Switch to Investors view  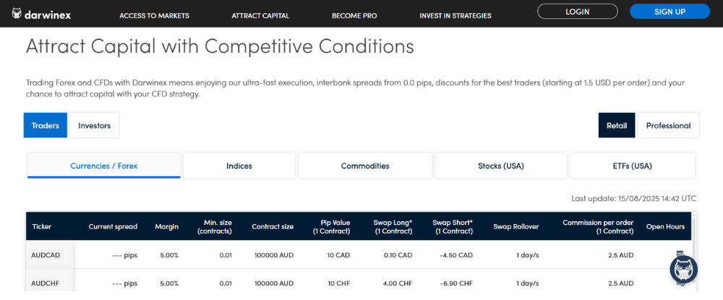(x=94, y=125)
